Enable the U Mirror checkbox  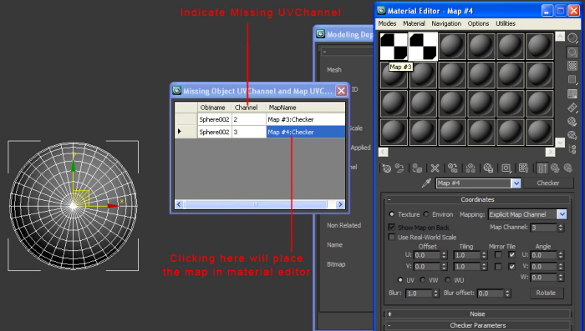[x=498, y=255]
